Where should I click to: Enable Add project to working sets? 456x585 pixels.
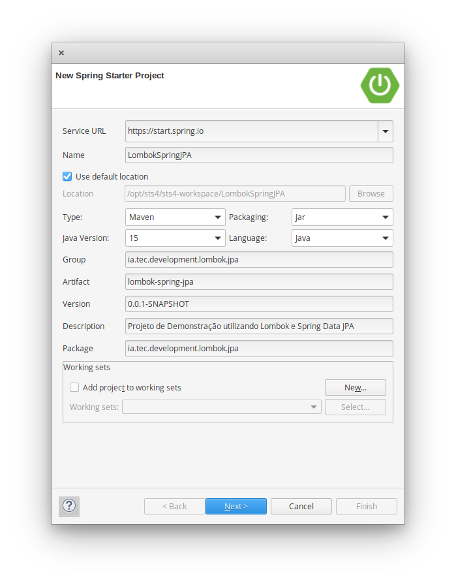tap(74, 387)
